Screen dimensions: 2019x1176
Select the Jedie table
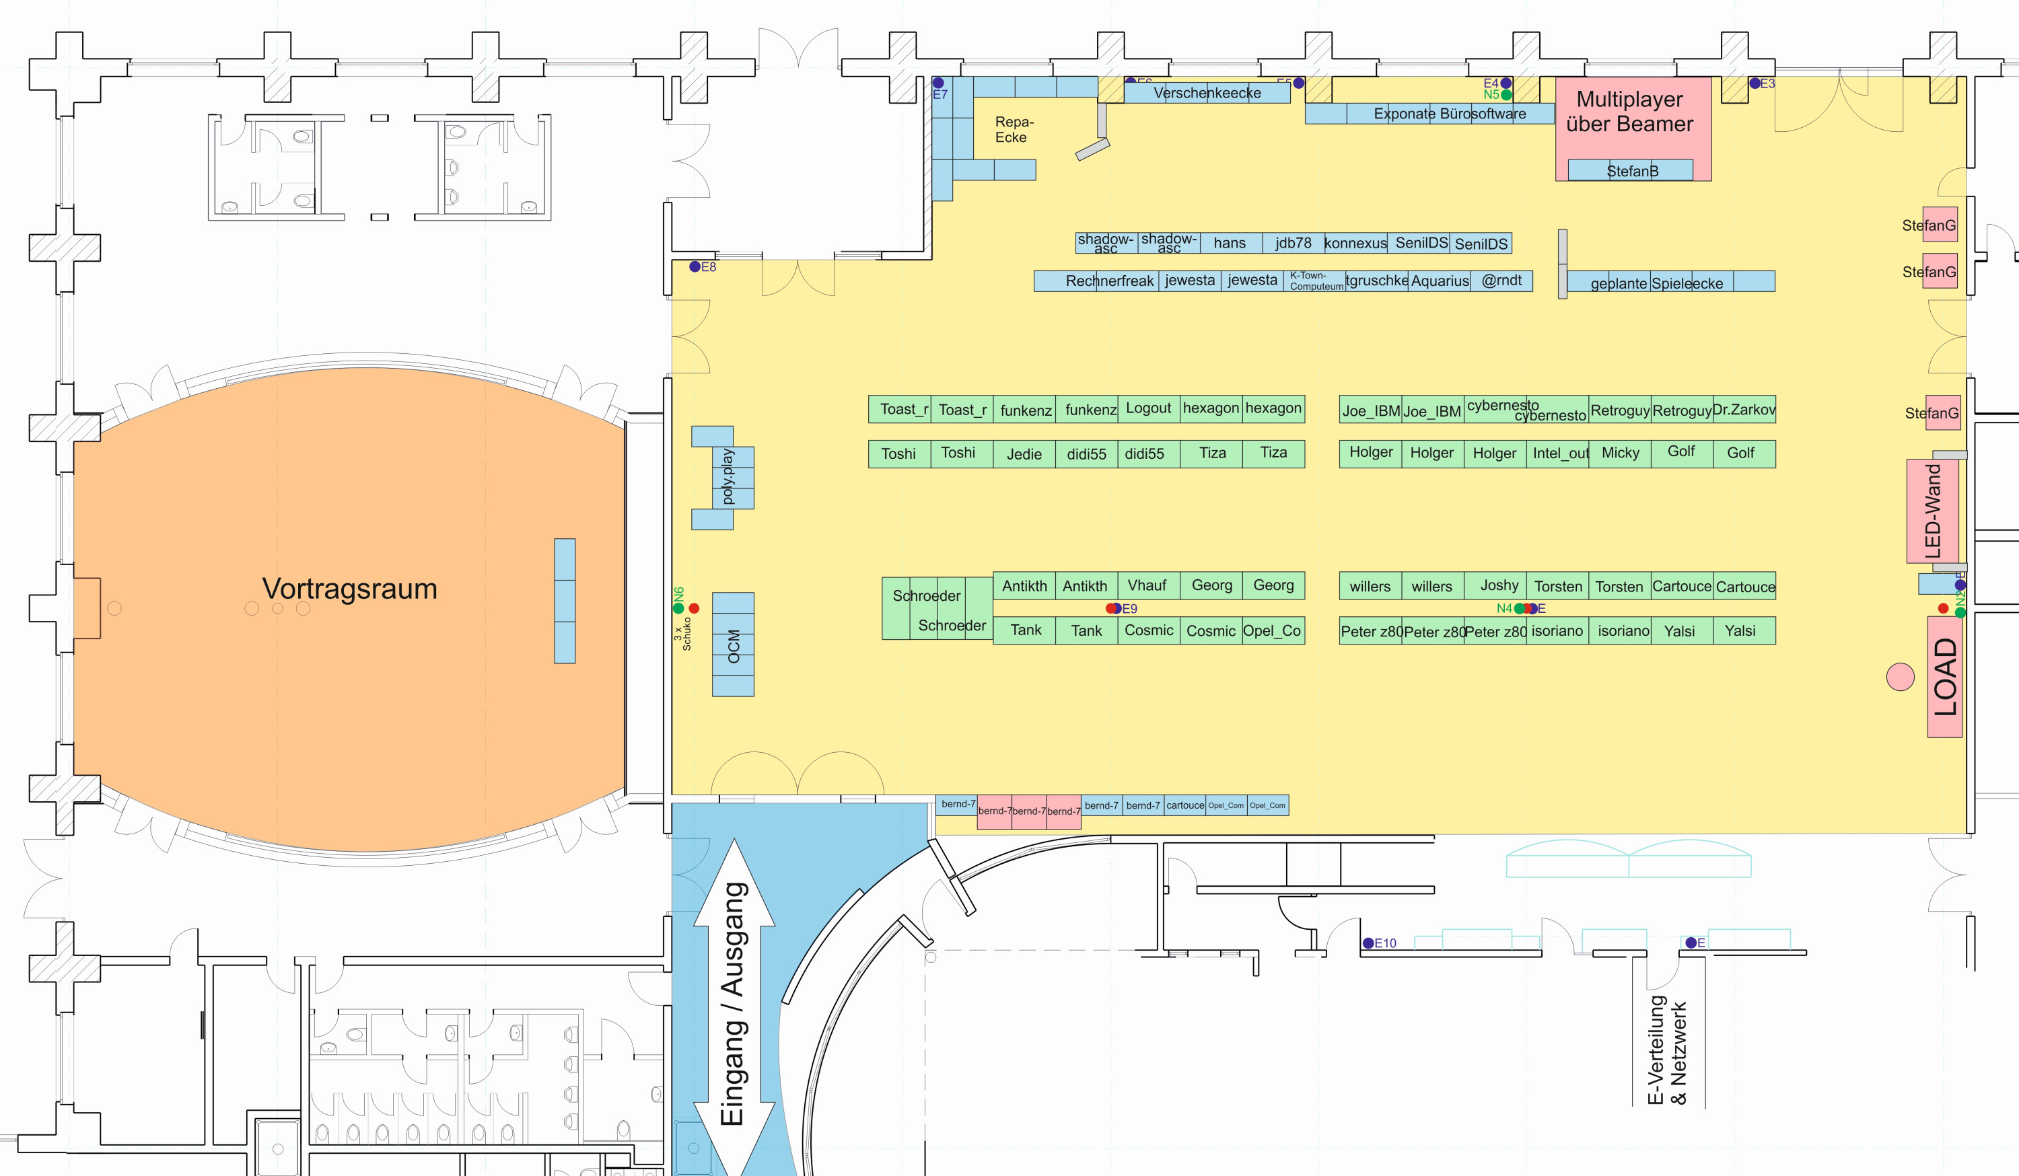click(x=1024, y=453)
